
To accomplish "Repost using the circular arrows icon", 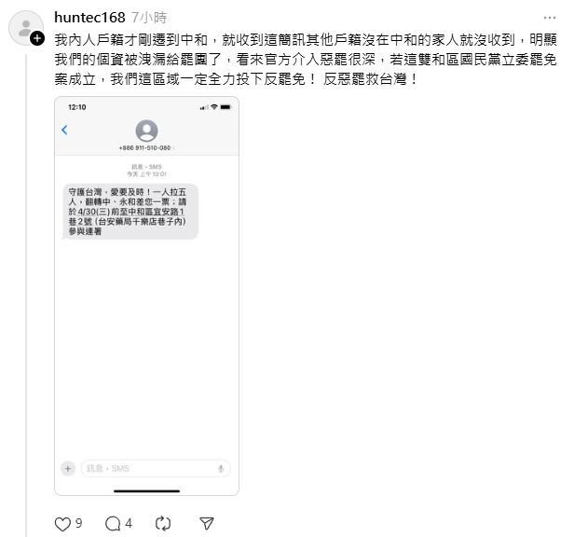I will pos(163,524).
